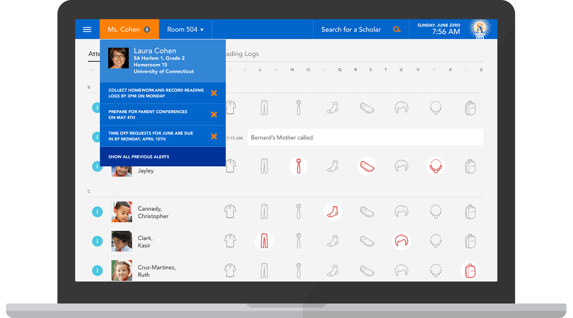Open the Room 504 dropdown
Image resolution: width=573 pixels, height=318 pixels.
coord(185,29)
